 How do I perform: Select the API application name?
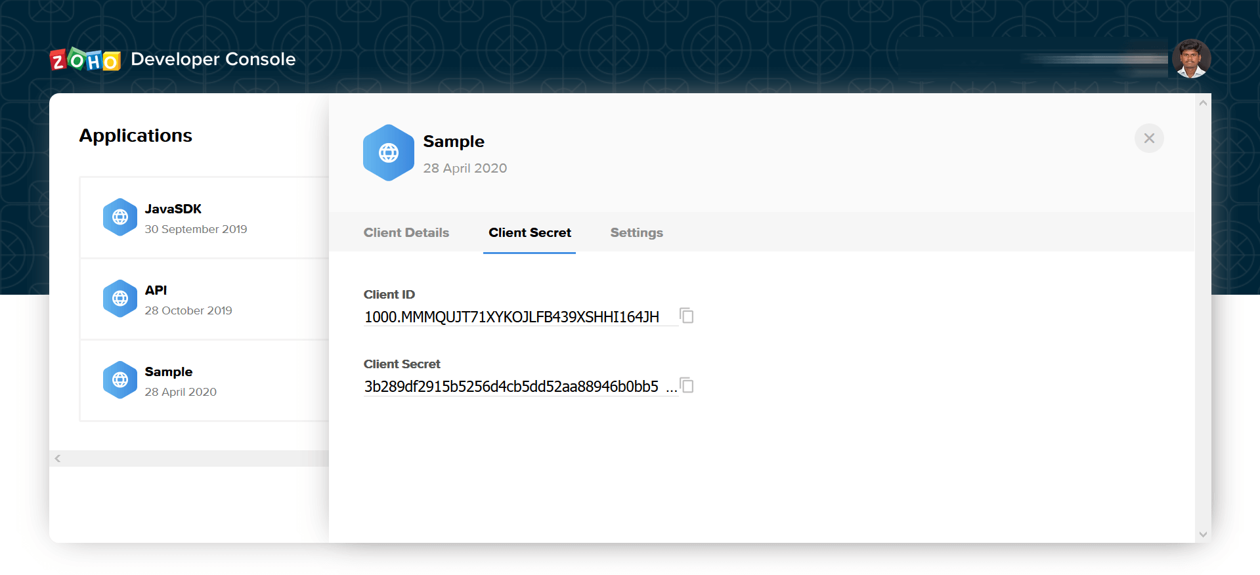(x=156, y=290)
